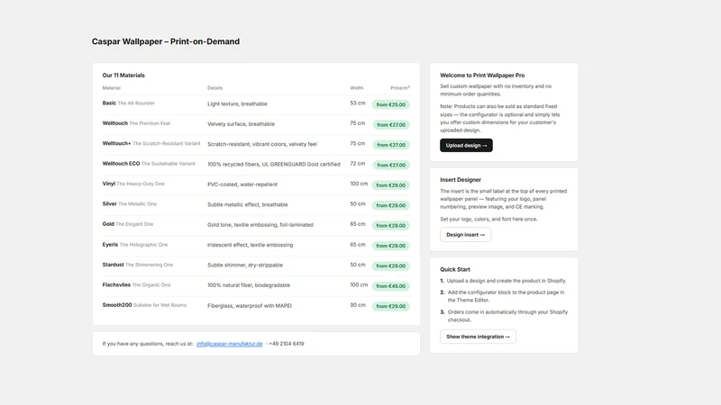Select the Welltouch+ material name
The image size is (721, 405).
tap(116, 144)
